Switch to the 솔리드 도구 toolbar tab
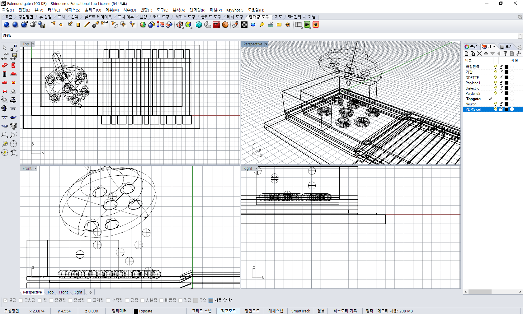 click(211, 17)
